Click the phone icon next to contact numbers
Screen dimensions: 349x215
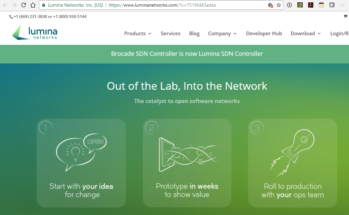coord(10,16)
